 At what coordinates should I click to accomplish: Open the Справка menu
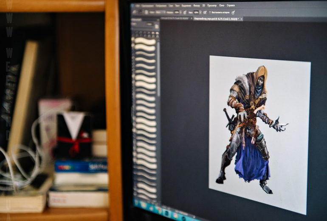231,6
